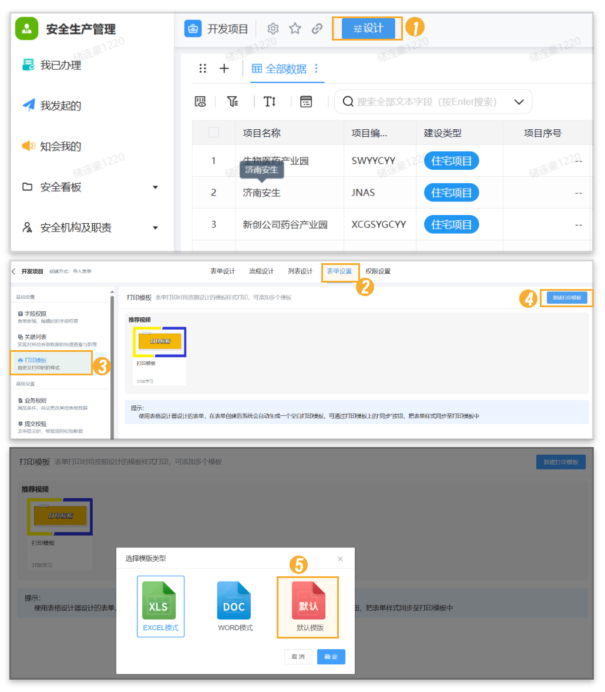
Task: Switch to the 表单设置 tab
Action: click(x=340, y=271)
